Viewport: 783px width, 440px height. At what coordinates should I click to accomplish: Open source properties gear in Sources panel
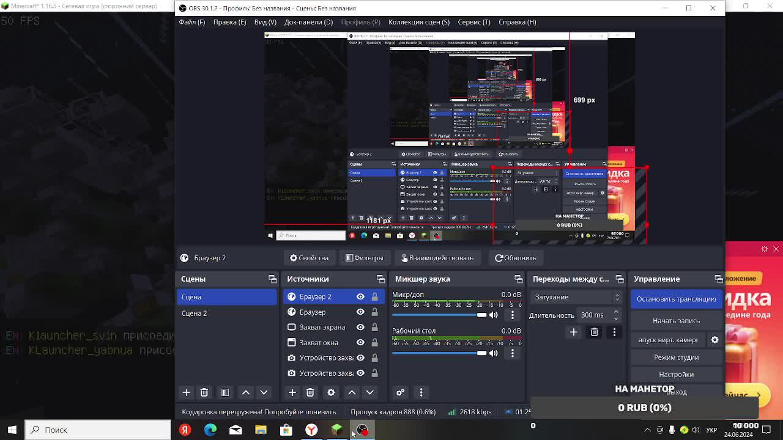(331, 392)
